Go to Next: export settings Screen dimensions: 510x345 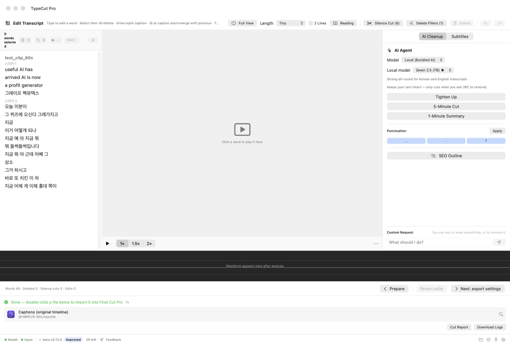pos(477,289)
